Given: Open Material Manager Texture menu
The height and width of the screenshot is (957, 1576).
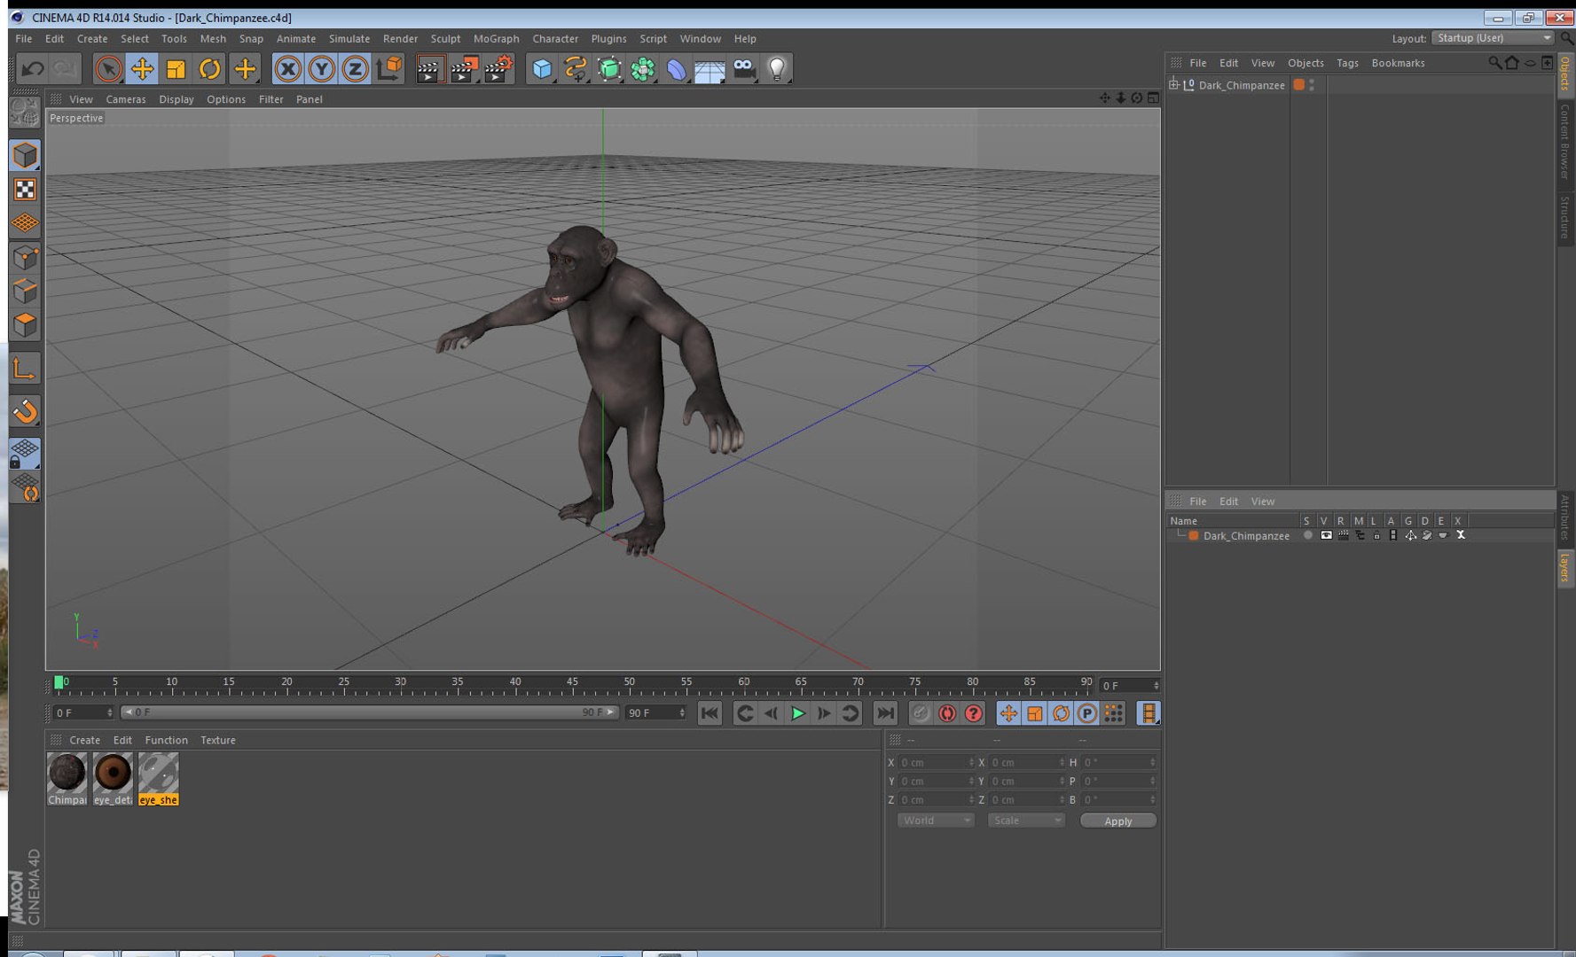Looking at the screenshot, I should (217, 741).
